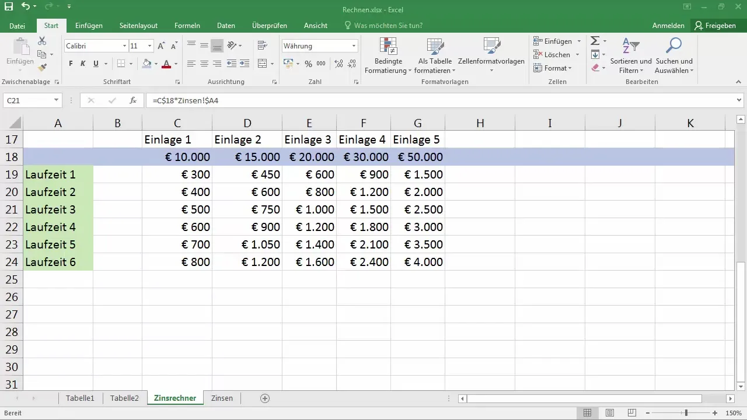This screenshot has width=747, height=420.
Task: Decrease font size with smaller A
Action: pos(174,45)
